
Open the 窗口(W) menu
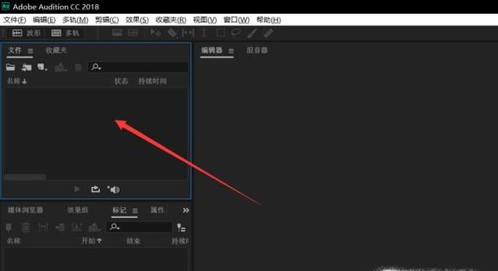tap(237, 20)
